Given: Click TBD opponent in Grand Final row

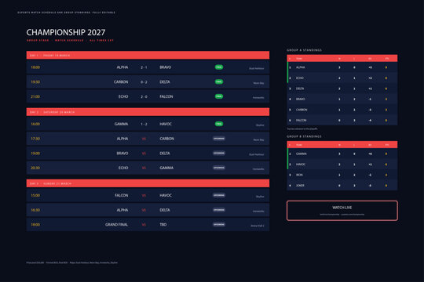Looking at the screenshot, I should 163,225.
